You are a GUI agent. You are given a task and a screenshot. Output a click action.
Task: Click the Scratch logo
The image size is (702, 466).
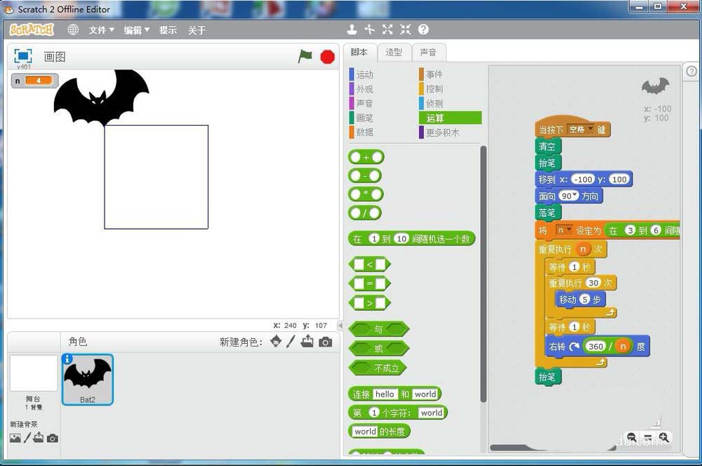point(32,29)
